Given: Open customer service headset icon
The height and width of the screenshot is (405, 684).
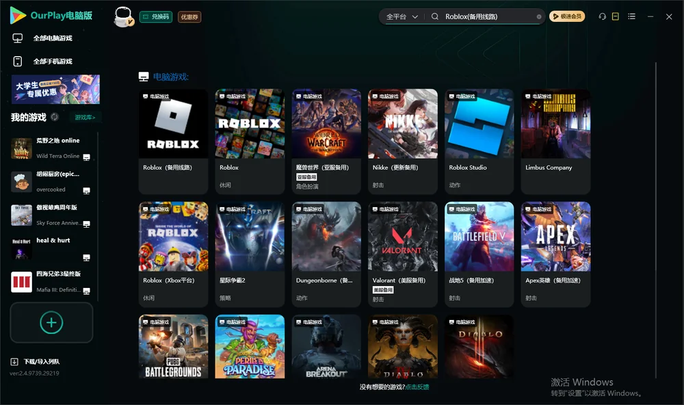Looking at the screenshot, I should [x=603, y=16].
